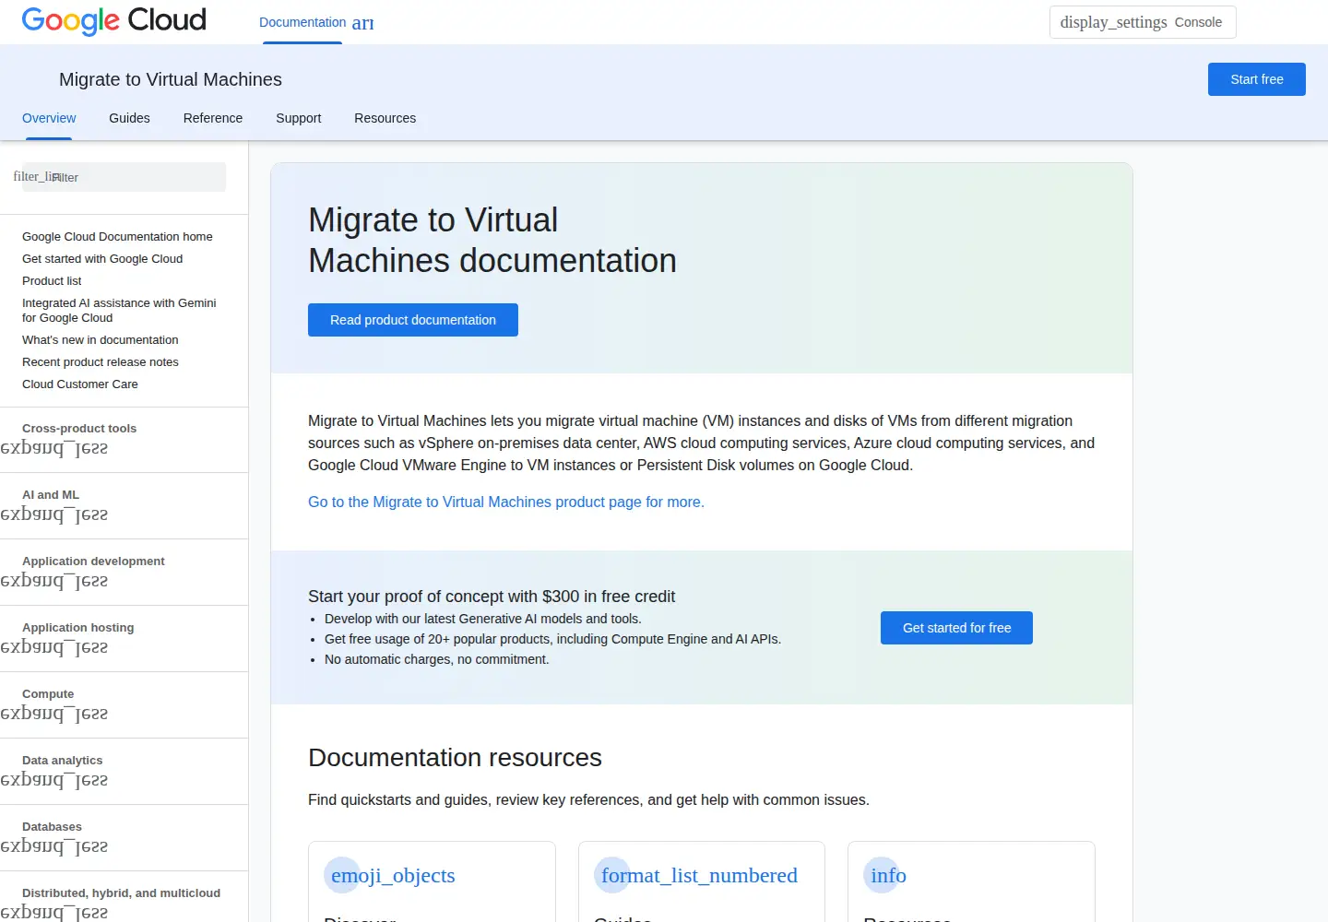Click Read product documentation button

click(x=413, y=320)
